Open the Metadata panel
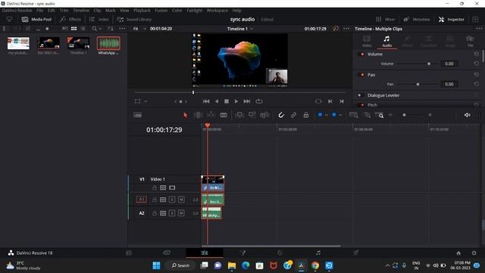Viewport: 485px width, 273px height. coord(417,19)
